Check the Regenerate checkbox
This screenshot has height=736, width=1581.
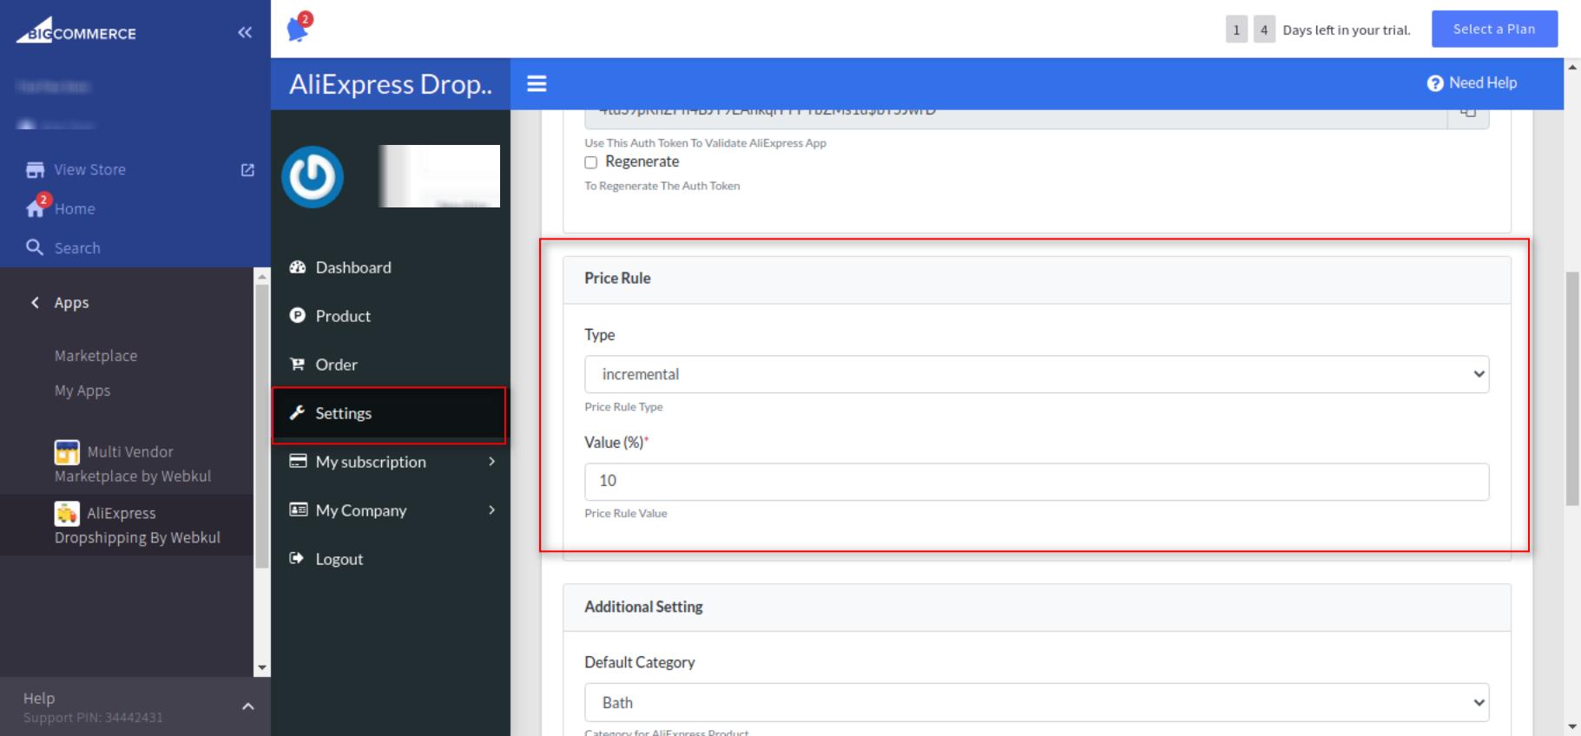coord(591,162)
